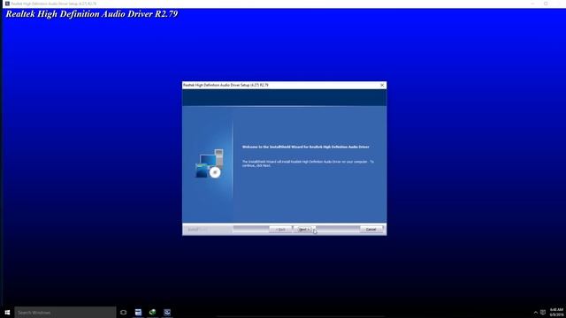
Task: Open Task View from the taskbar
Action: click(x=124, y=312)
